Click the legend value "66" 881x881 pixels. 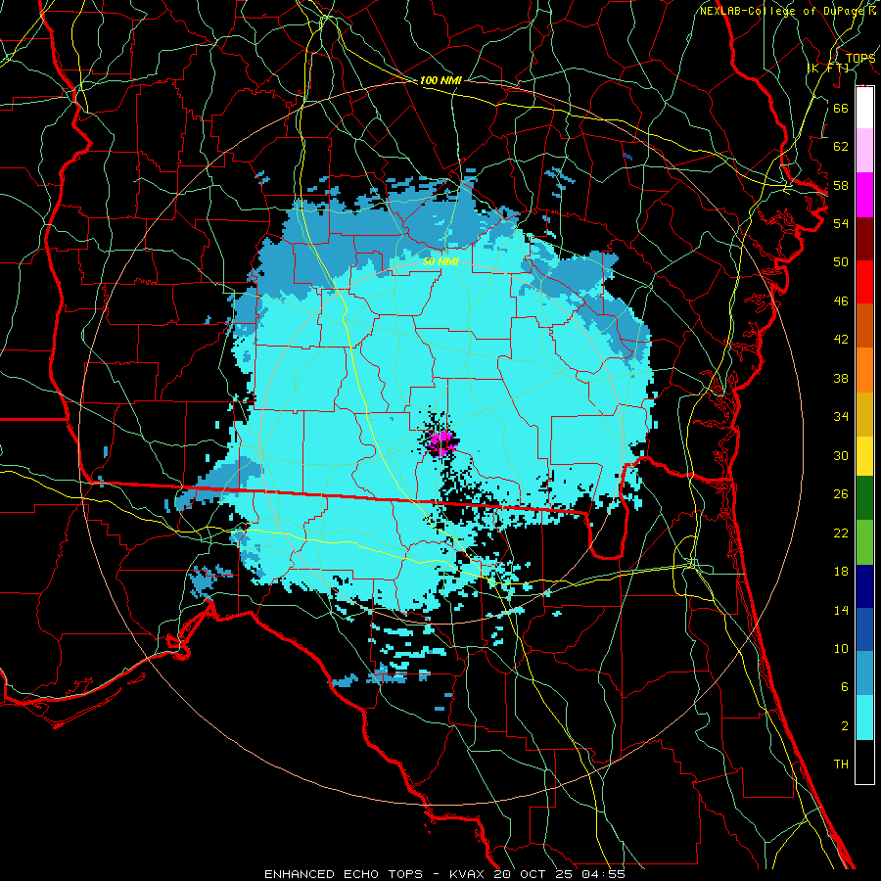point(841,108)
